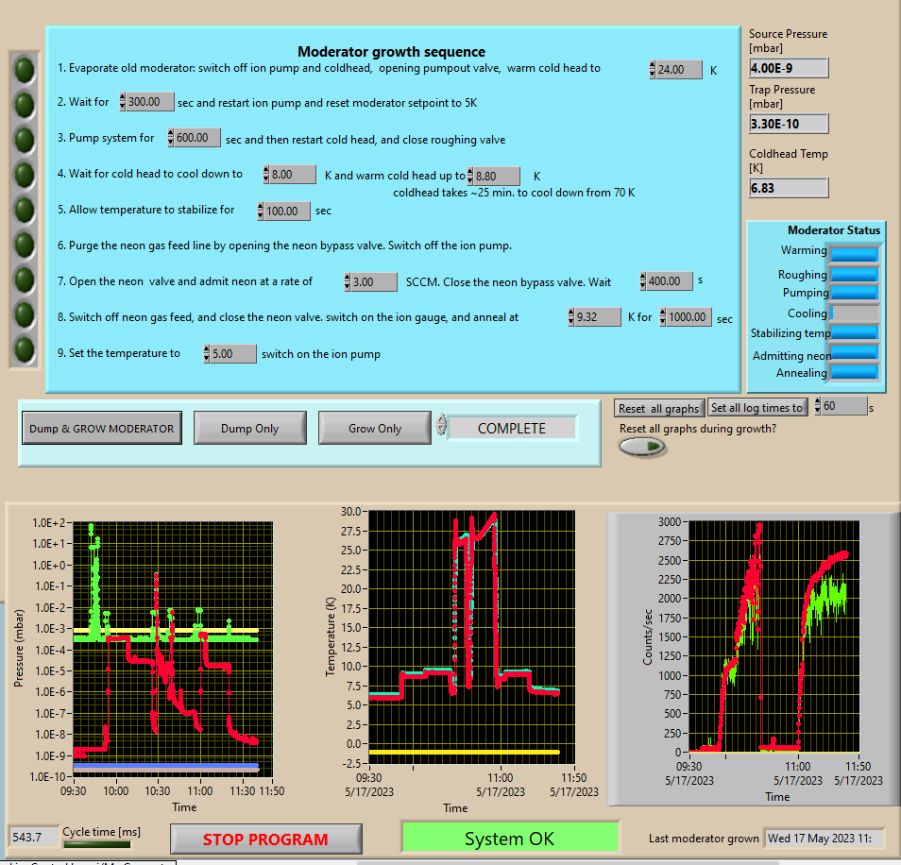Click the LED indicator for step 2
The image size is (901, 865).
(x=25, y=105)
